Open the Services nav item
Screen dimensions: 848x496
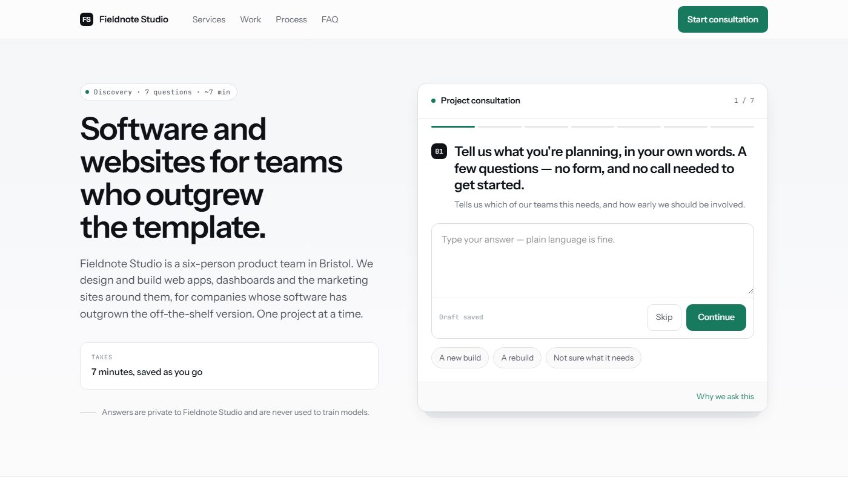[x=209, y=19]
